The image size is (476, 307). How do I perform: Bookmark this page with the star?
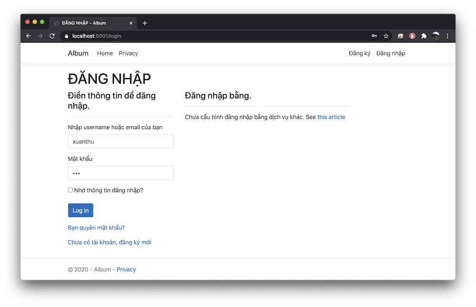[386, 36]
